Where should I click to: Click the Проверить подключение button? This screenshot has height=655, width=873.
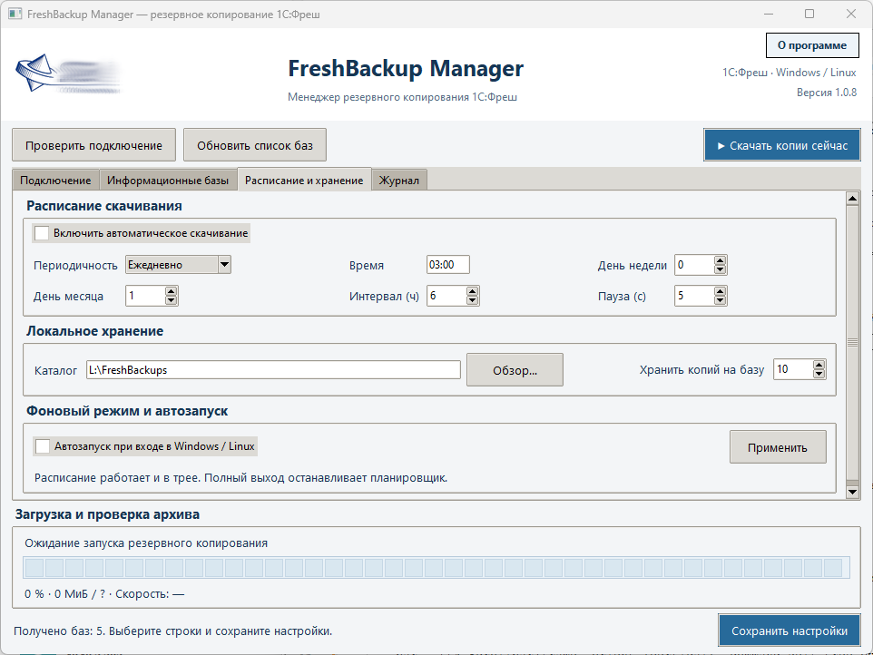tap(94, 145)
